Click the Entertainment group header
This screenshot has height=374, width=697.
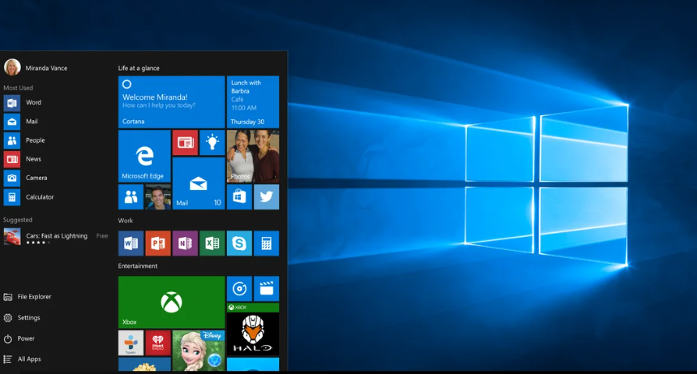pos(138,266)
